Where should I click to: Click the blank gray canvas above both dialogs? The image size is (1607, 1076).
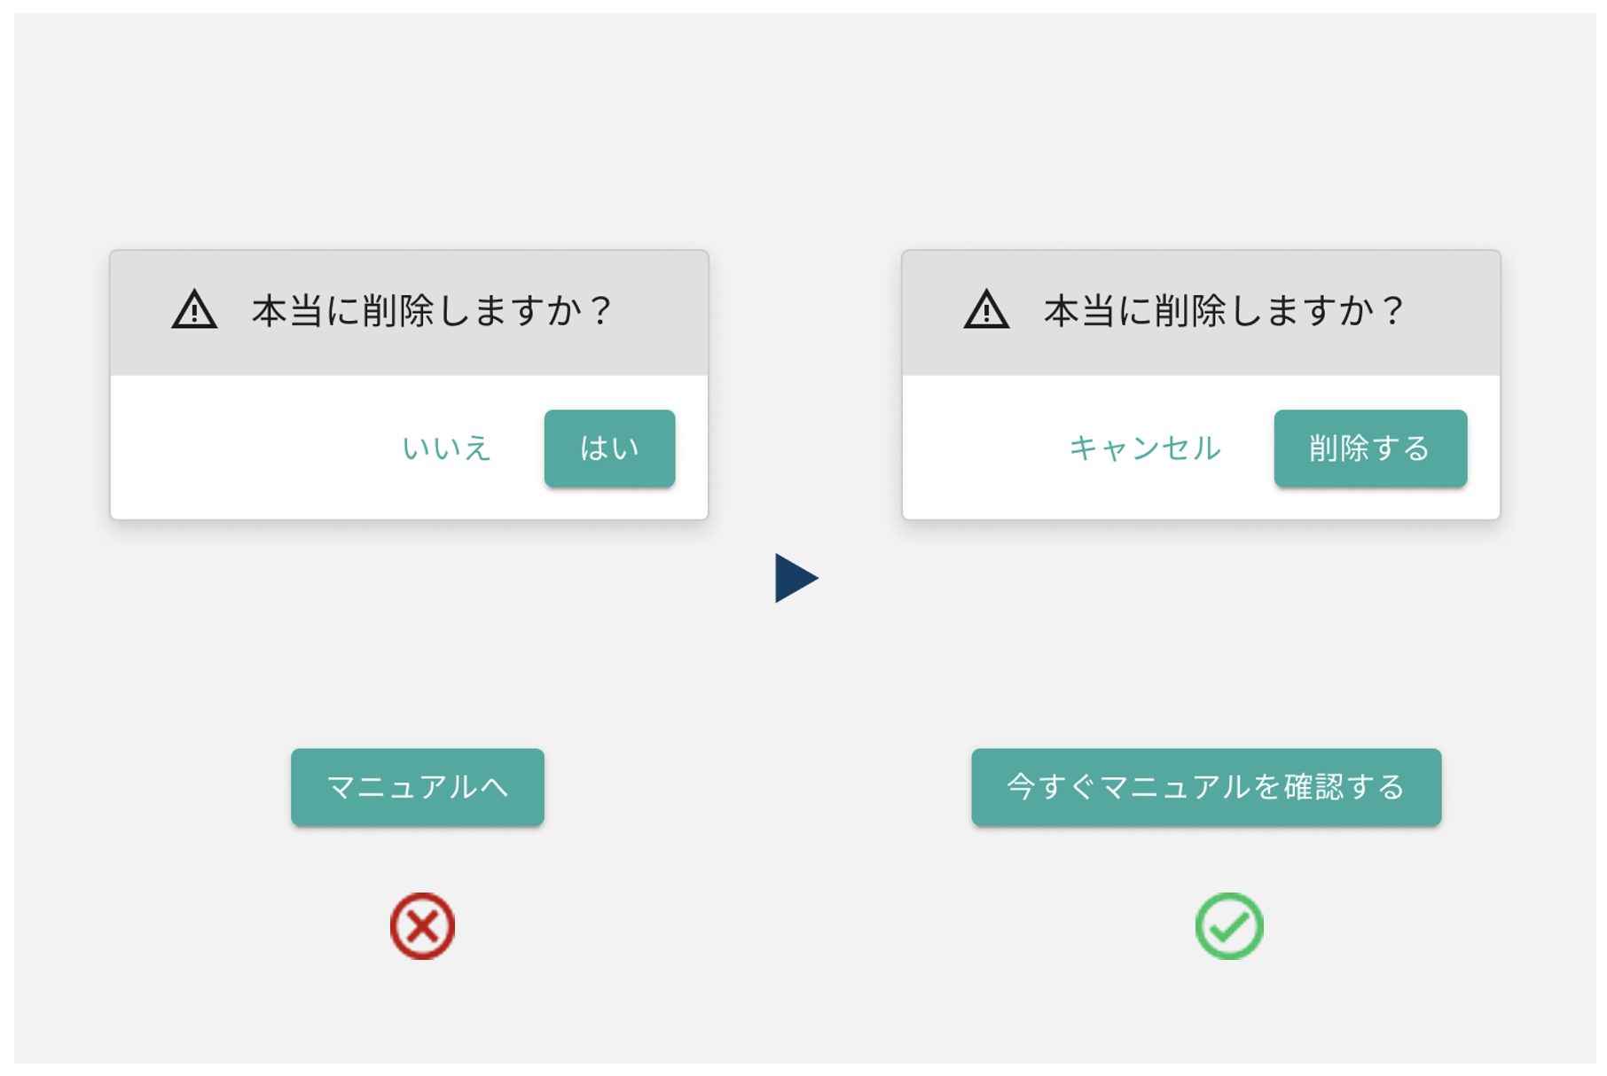coord(798,133)
